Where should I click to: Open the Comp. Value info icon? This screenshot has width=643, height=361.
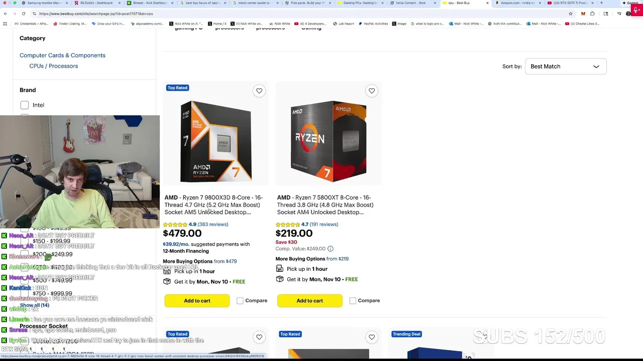[x=331, y=249]
